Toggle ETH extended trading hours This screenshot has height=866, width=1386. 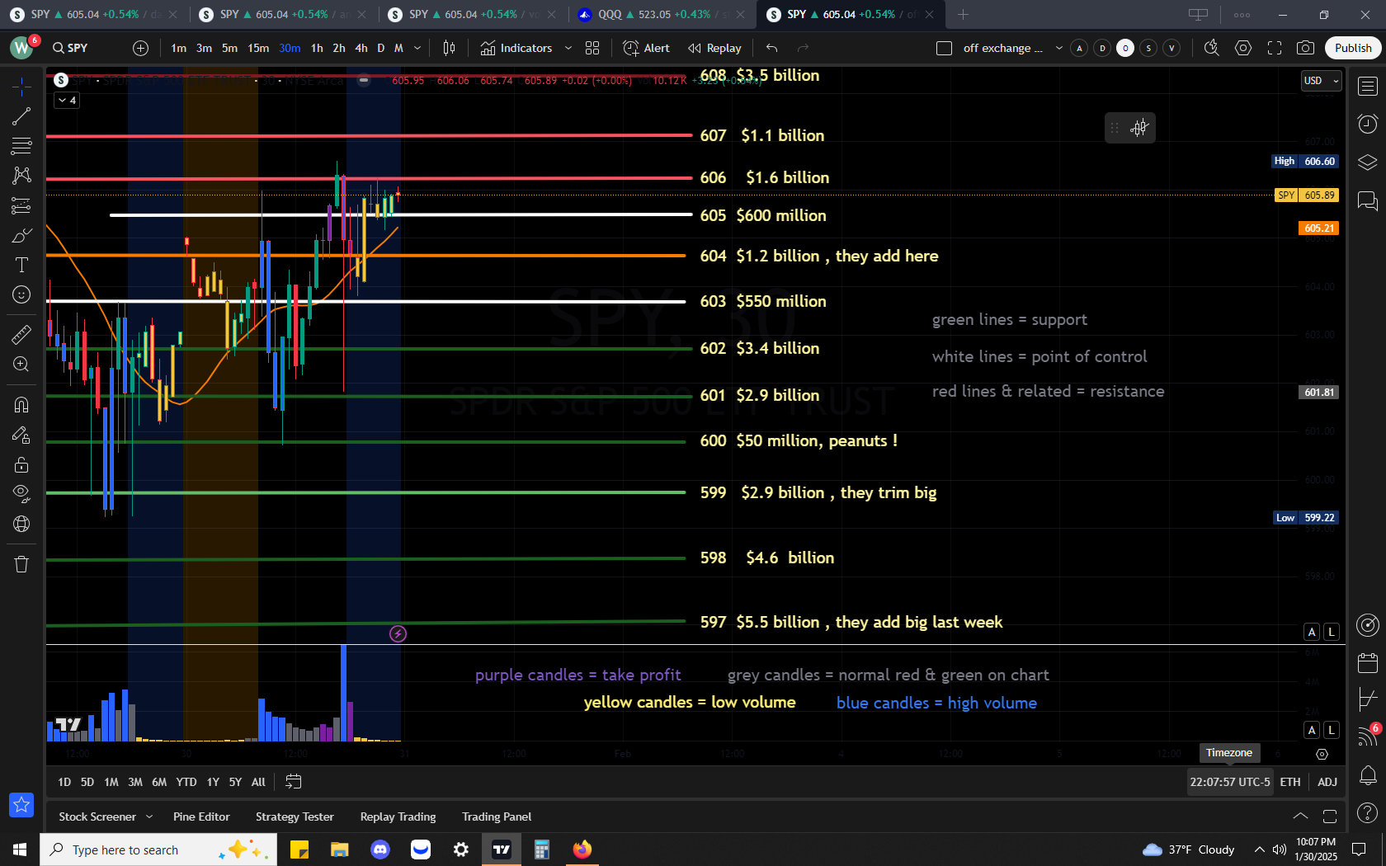(x=1290, y=782)
